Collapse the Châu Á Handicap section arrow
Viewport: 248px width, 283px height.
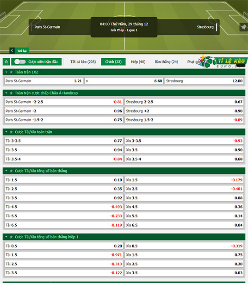[6, 93]
